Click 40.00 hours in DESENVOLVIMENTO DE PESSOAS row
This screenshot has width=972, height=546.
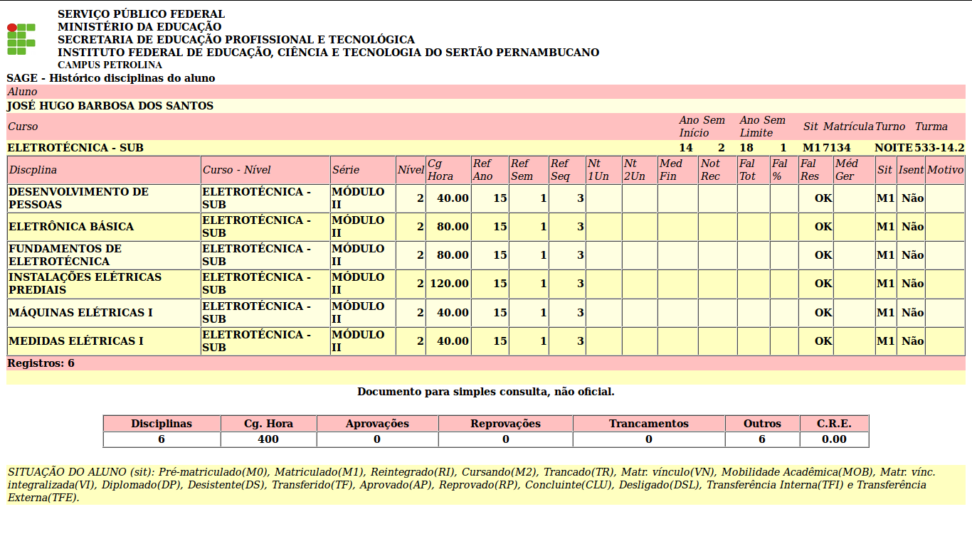pos(448,198)
